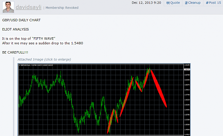
Task: Click the 'ELIOT ANALYSIS' text line
Action: click(x=15, y=29)
